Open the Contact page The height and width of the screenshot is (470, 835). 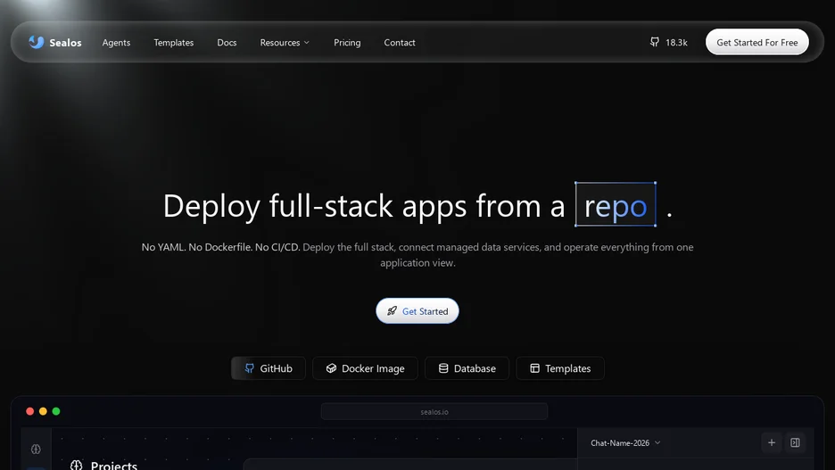point(400,43)
